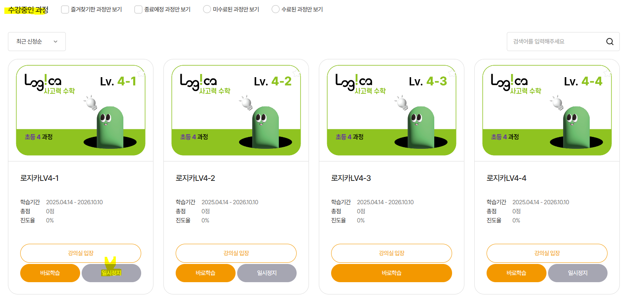Viewport: 623px width, 298px height.
Task: Click 강의실 입장 for 로지카LV4-1
Action: click(x=81, y=253)
